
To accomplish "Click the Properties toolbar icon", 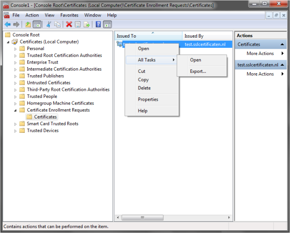I will pos(78,24).
